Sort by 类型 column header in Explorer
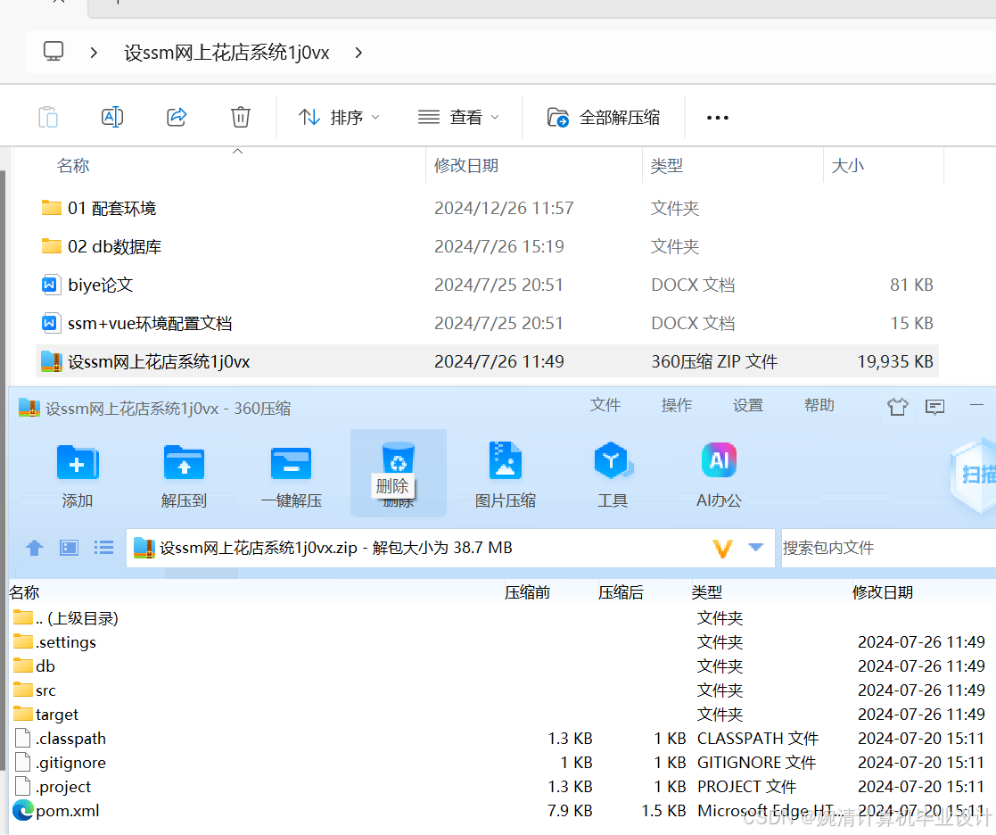This screenshot has height=835, width=996. 667,166
